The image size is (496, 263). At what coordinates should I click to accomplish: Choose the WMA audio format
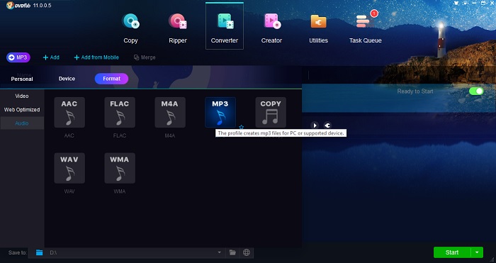[120, 168]
